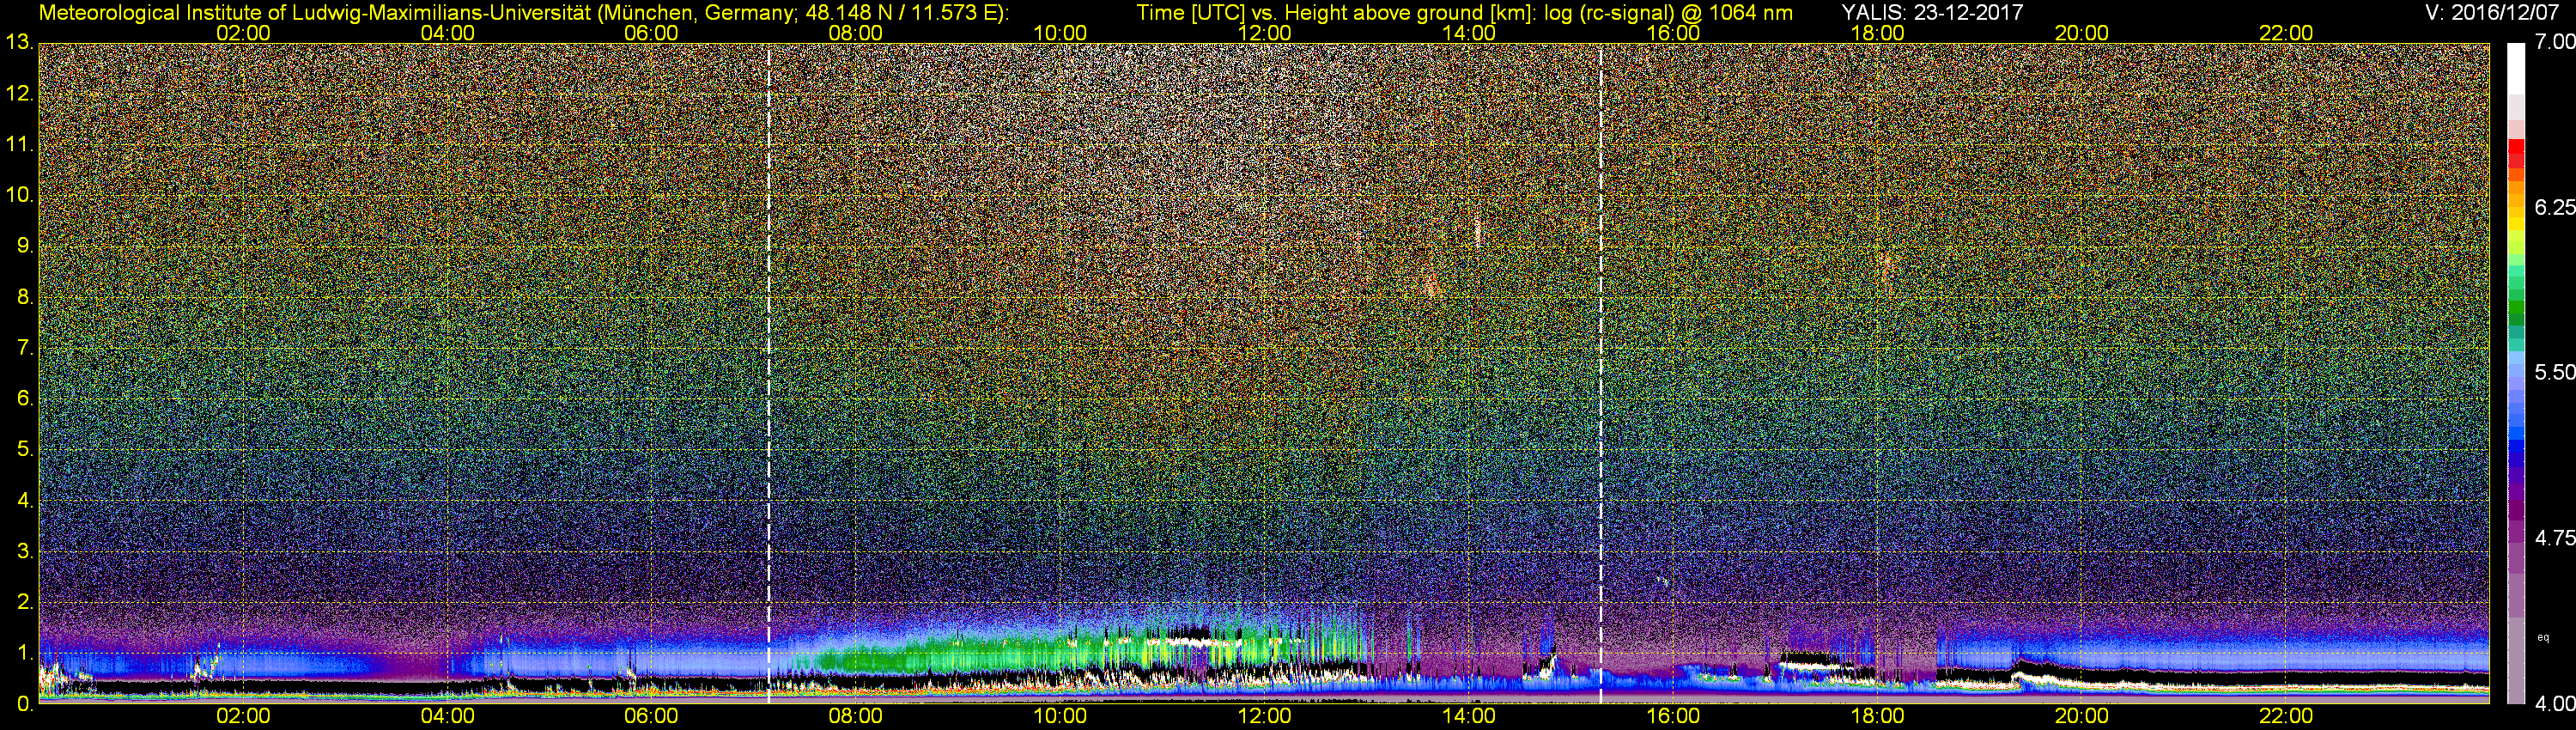
Task: Click the 12:00 label on the bottom time axis
Action: (1264, 716)
